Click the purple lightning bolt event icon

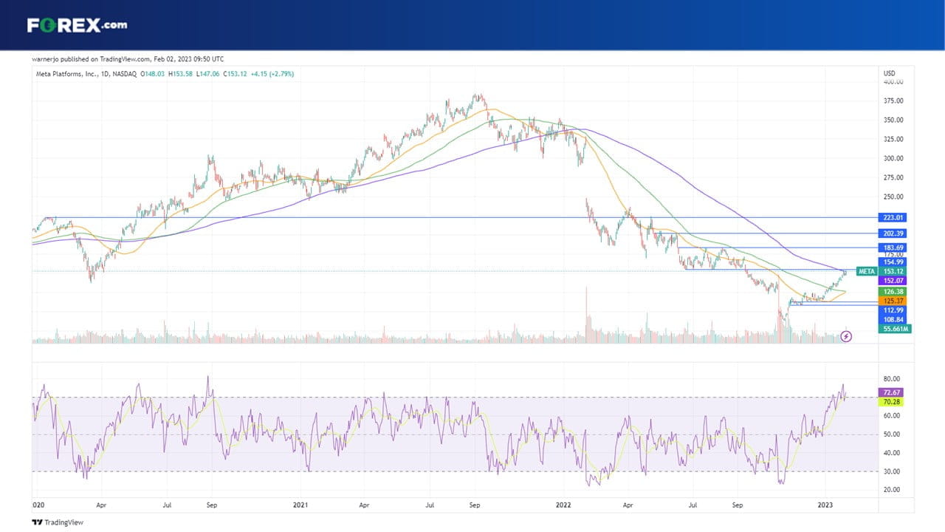pyautogui.click(x=847, y=337)
